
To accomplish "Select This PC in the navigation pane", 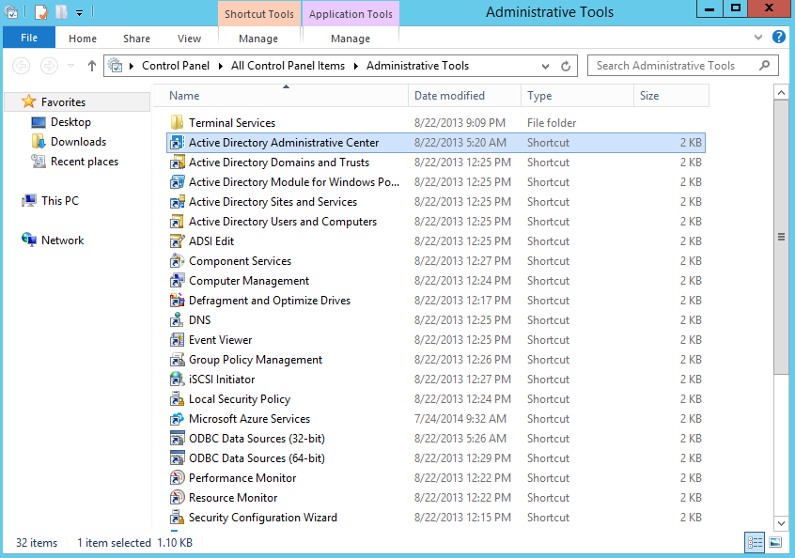I will click(60, 201).
